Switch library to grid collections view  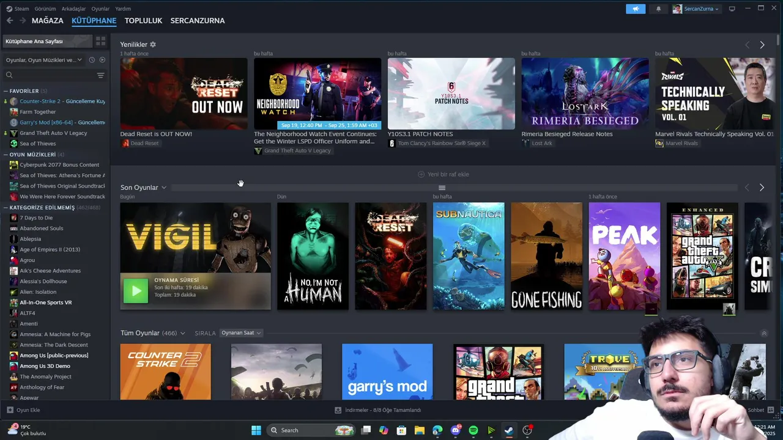100,41
